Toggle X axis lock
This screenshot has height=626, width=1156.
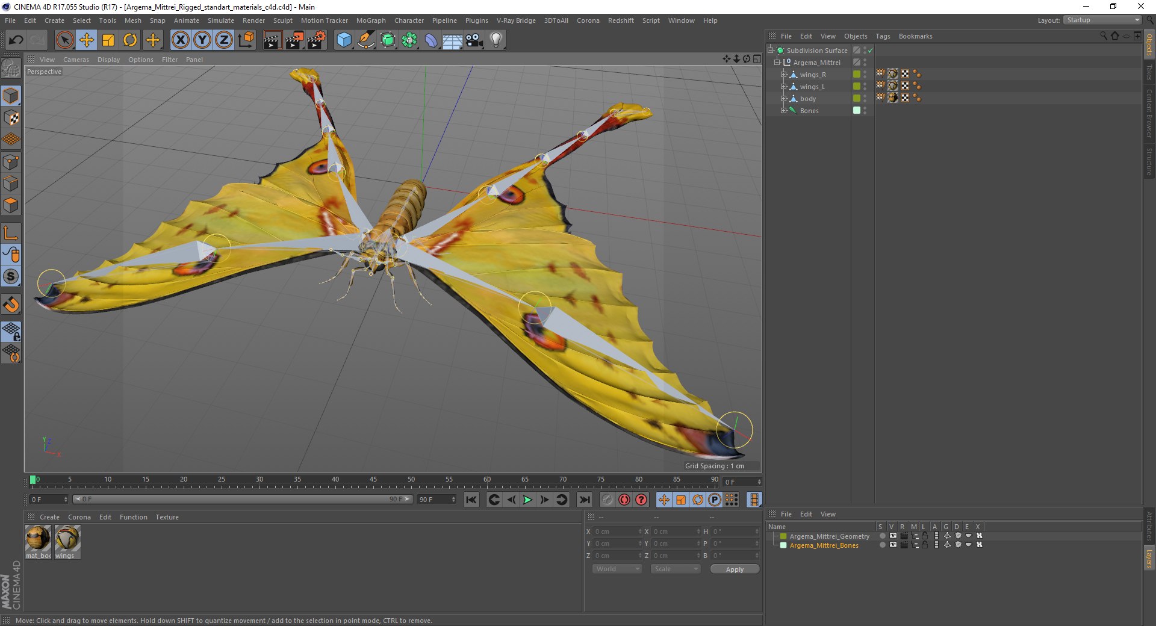[x=180, y=40]
